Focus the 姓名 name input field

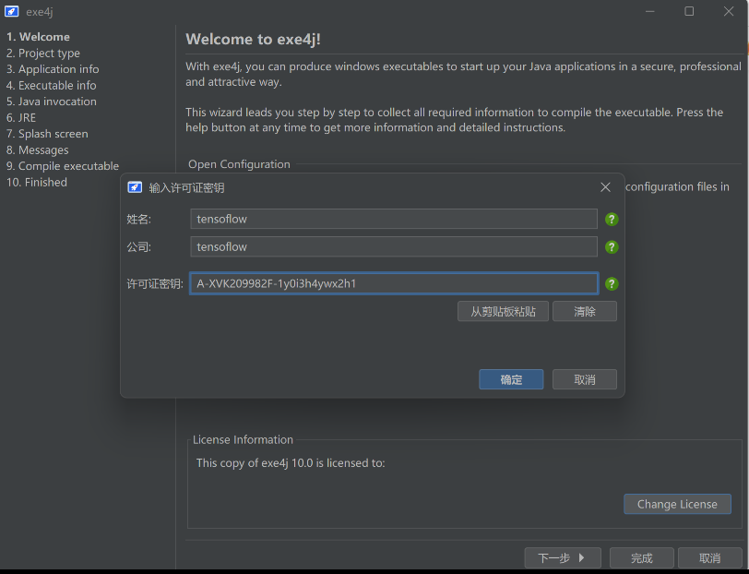394,220
